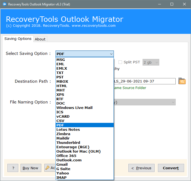Choose ICS from the list
Viewport: 191px width, 181px height.
coord(85,112)
